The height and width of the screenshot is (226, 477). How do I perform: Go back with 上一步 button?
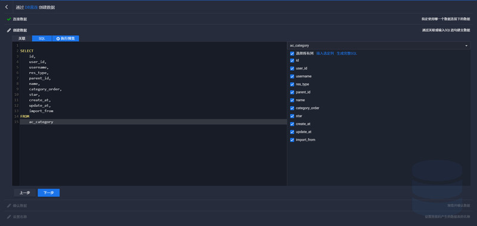click(25, 193)
